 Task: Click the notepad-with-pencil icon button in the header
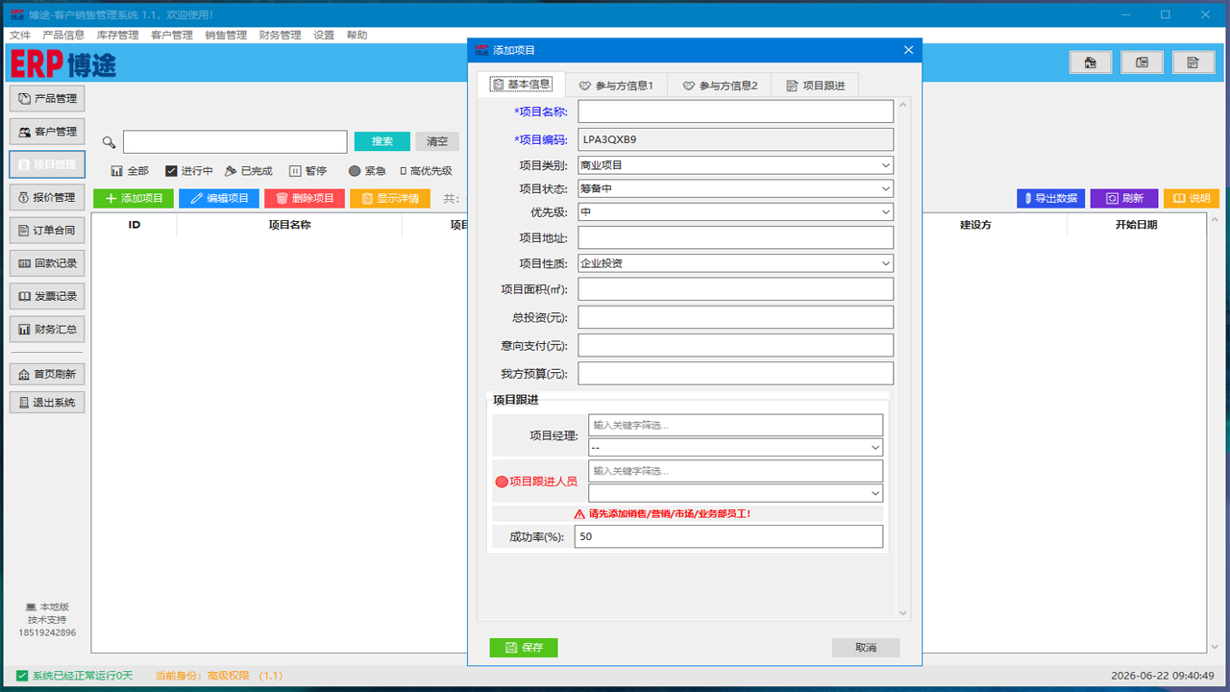coord(1193,62)
